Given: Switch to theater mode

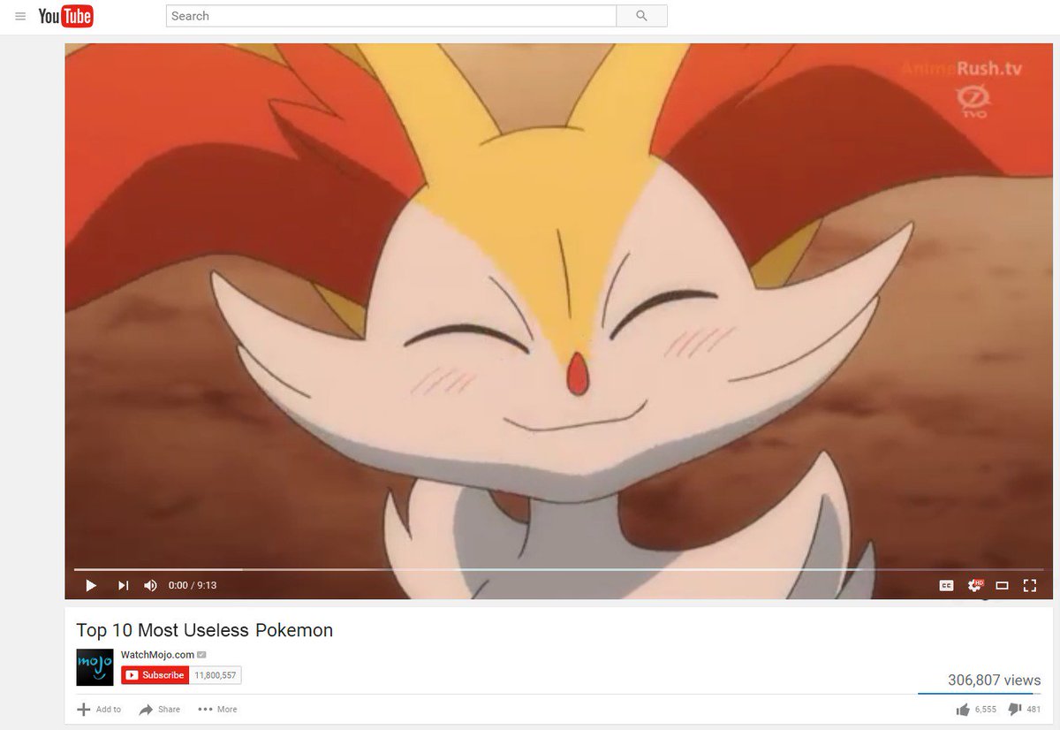Looking at the screenshot, I should [1002, 585].
